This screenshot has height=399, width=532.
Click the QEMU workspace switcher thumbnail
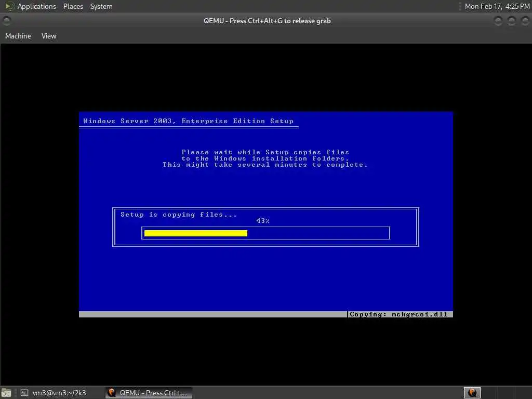[x=472, y=393]
